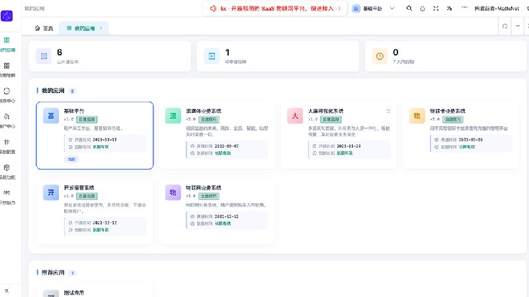Open 消息中心 in the sidebar
529x297 pixels.
pyautogui.click(x=7, y=96)
